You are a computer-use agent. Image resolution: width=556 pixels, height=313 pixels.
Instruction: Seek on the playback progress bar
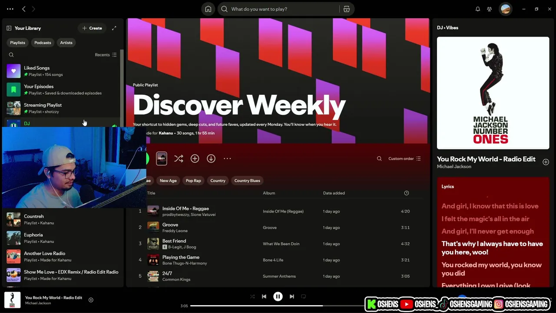coord(278,306)
